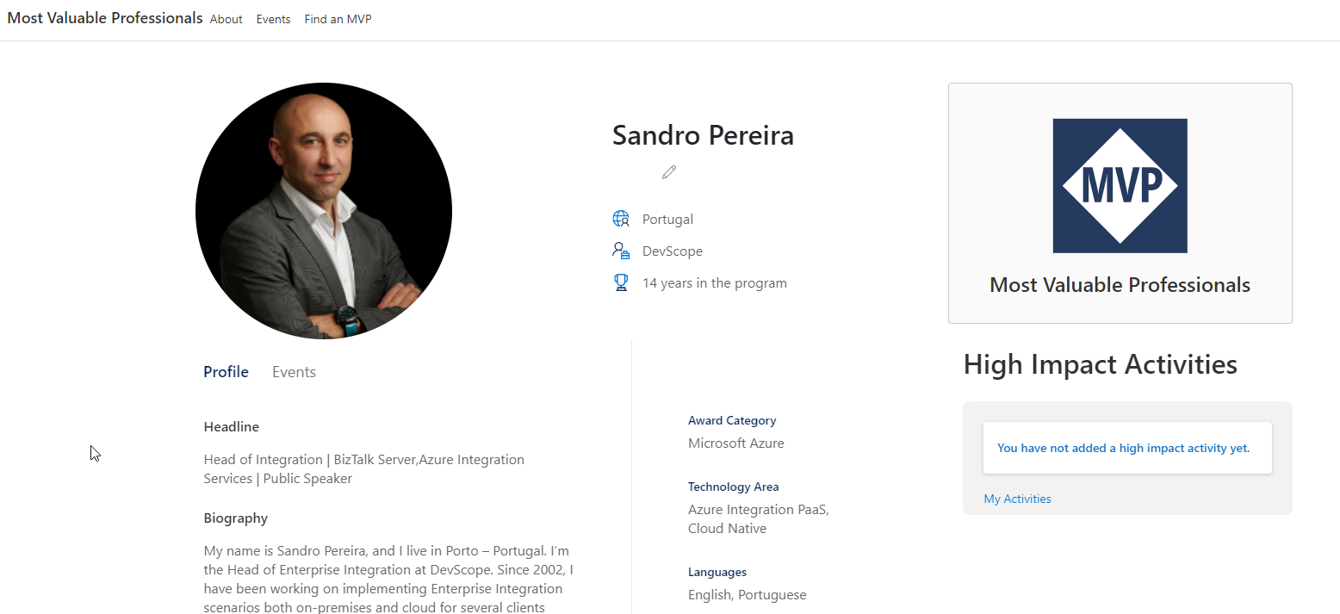Switch to the Events profile tab

tap(294, 372)
